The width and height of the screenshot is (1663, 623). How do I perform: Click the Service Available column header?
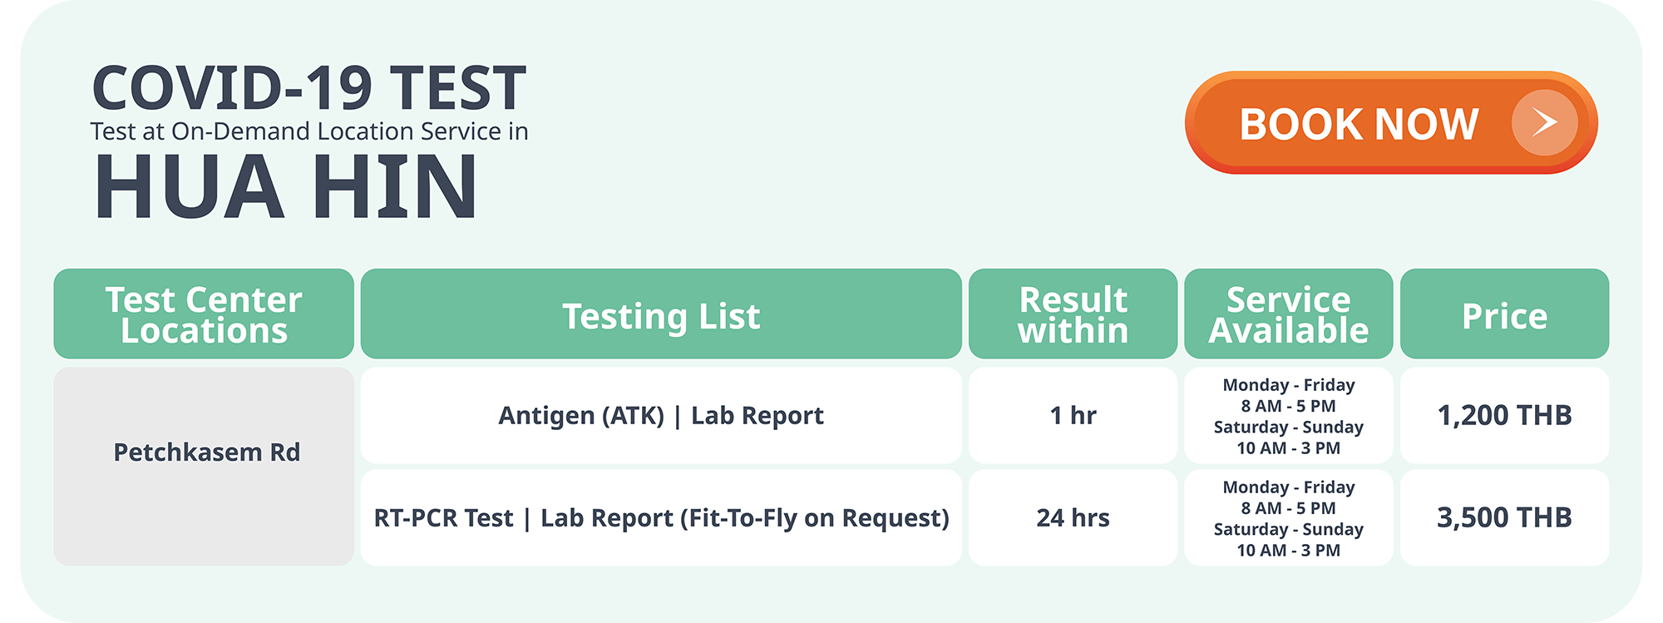pyautogui.click(x=1288, y=314)
